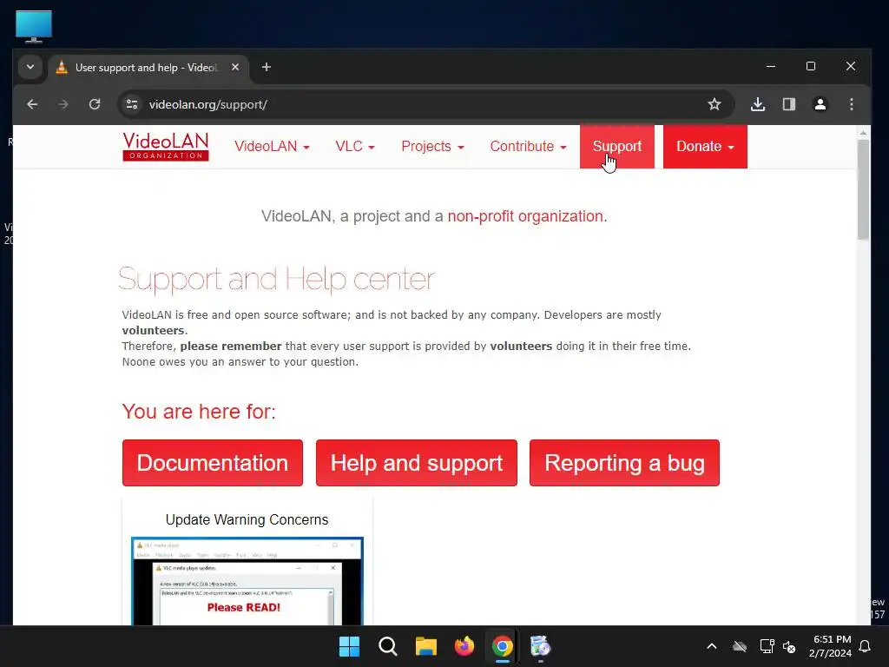889x667 pixels.
Task: Reload the videolan.org page
Action: click(x=95, y=104)
